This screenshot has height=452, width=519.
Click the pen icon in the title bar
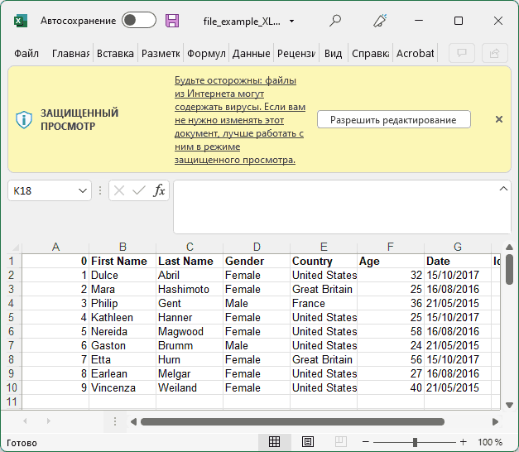click(x=380, y=21)
